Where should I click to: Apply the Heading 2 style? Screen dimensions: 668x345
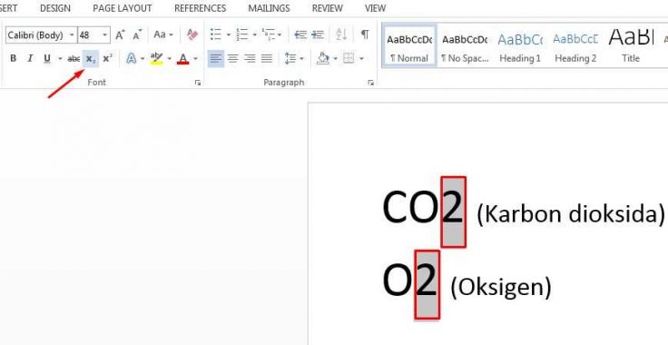point(575,45)
